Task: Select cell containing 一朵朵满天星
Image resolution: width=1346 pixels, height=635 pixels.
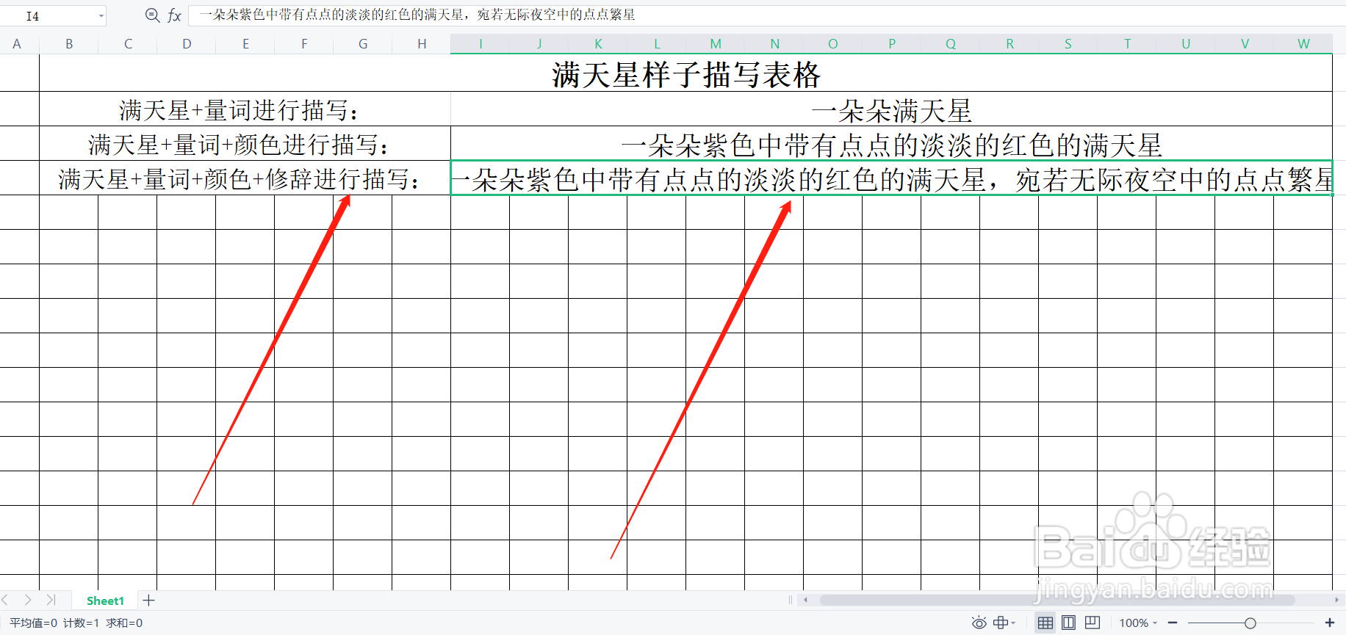Action: click(891, 109)
